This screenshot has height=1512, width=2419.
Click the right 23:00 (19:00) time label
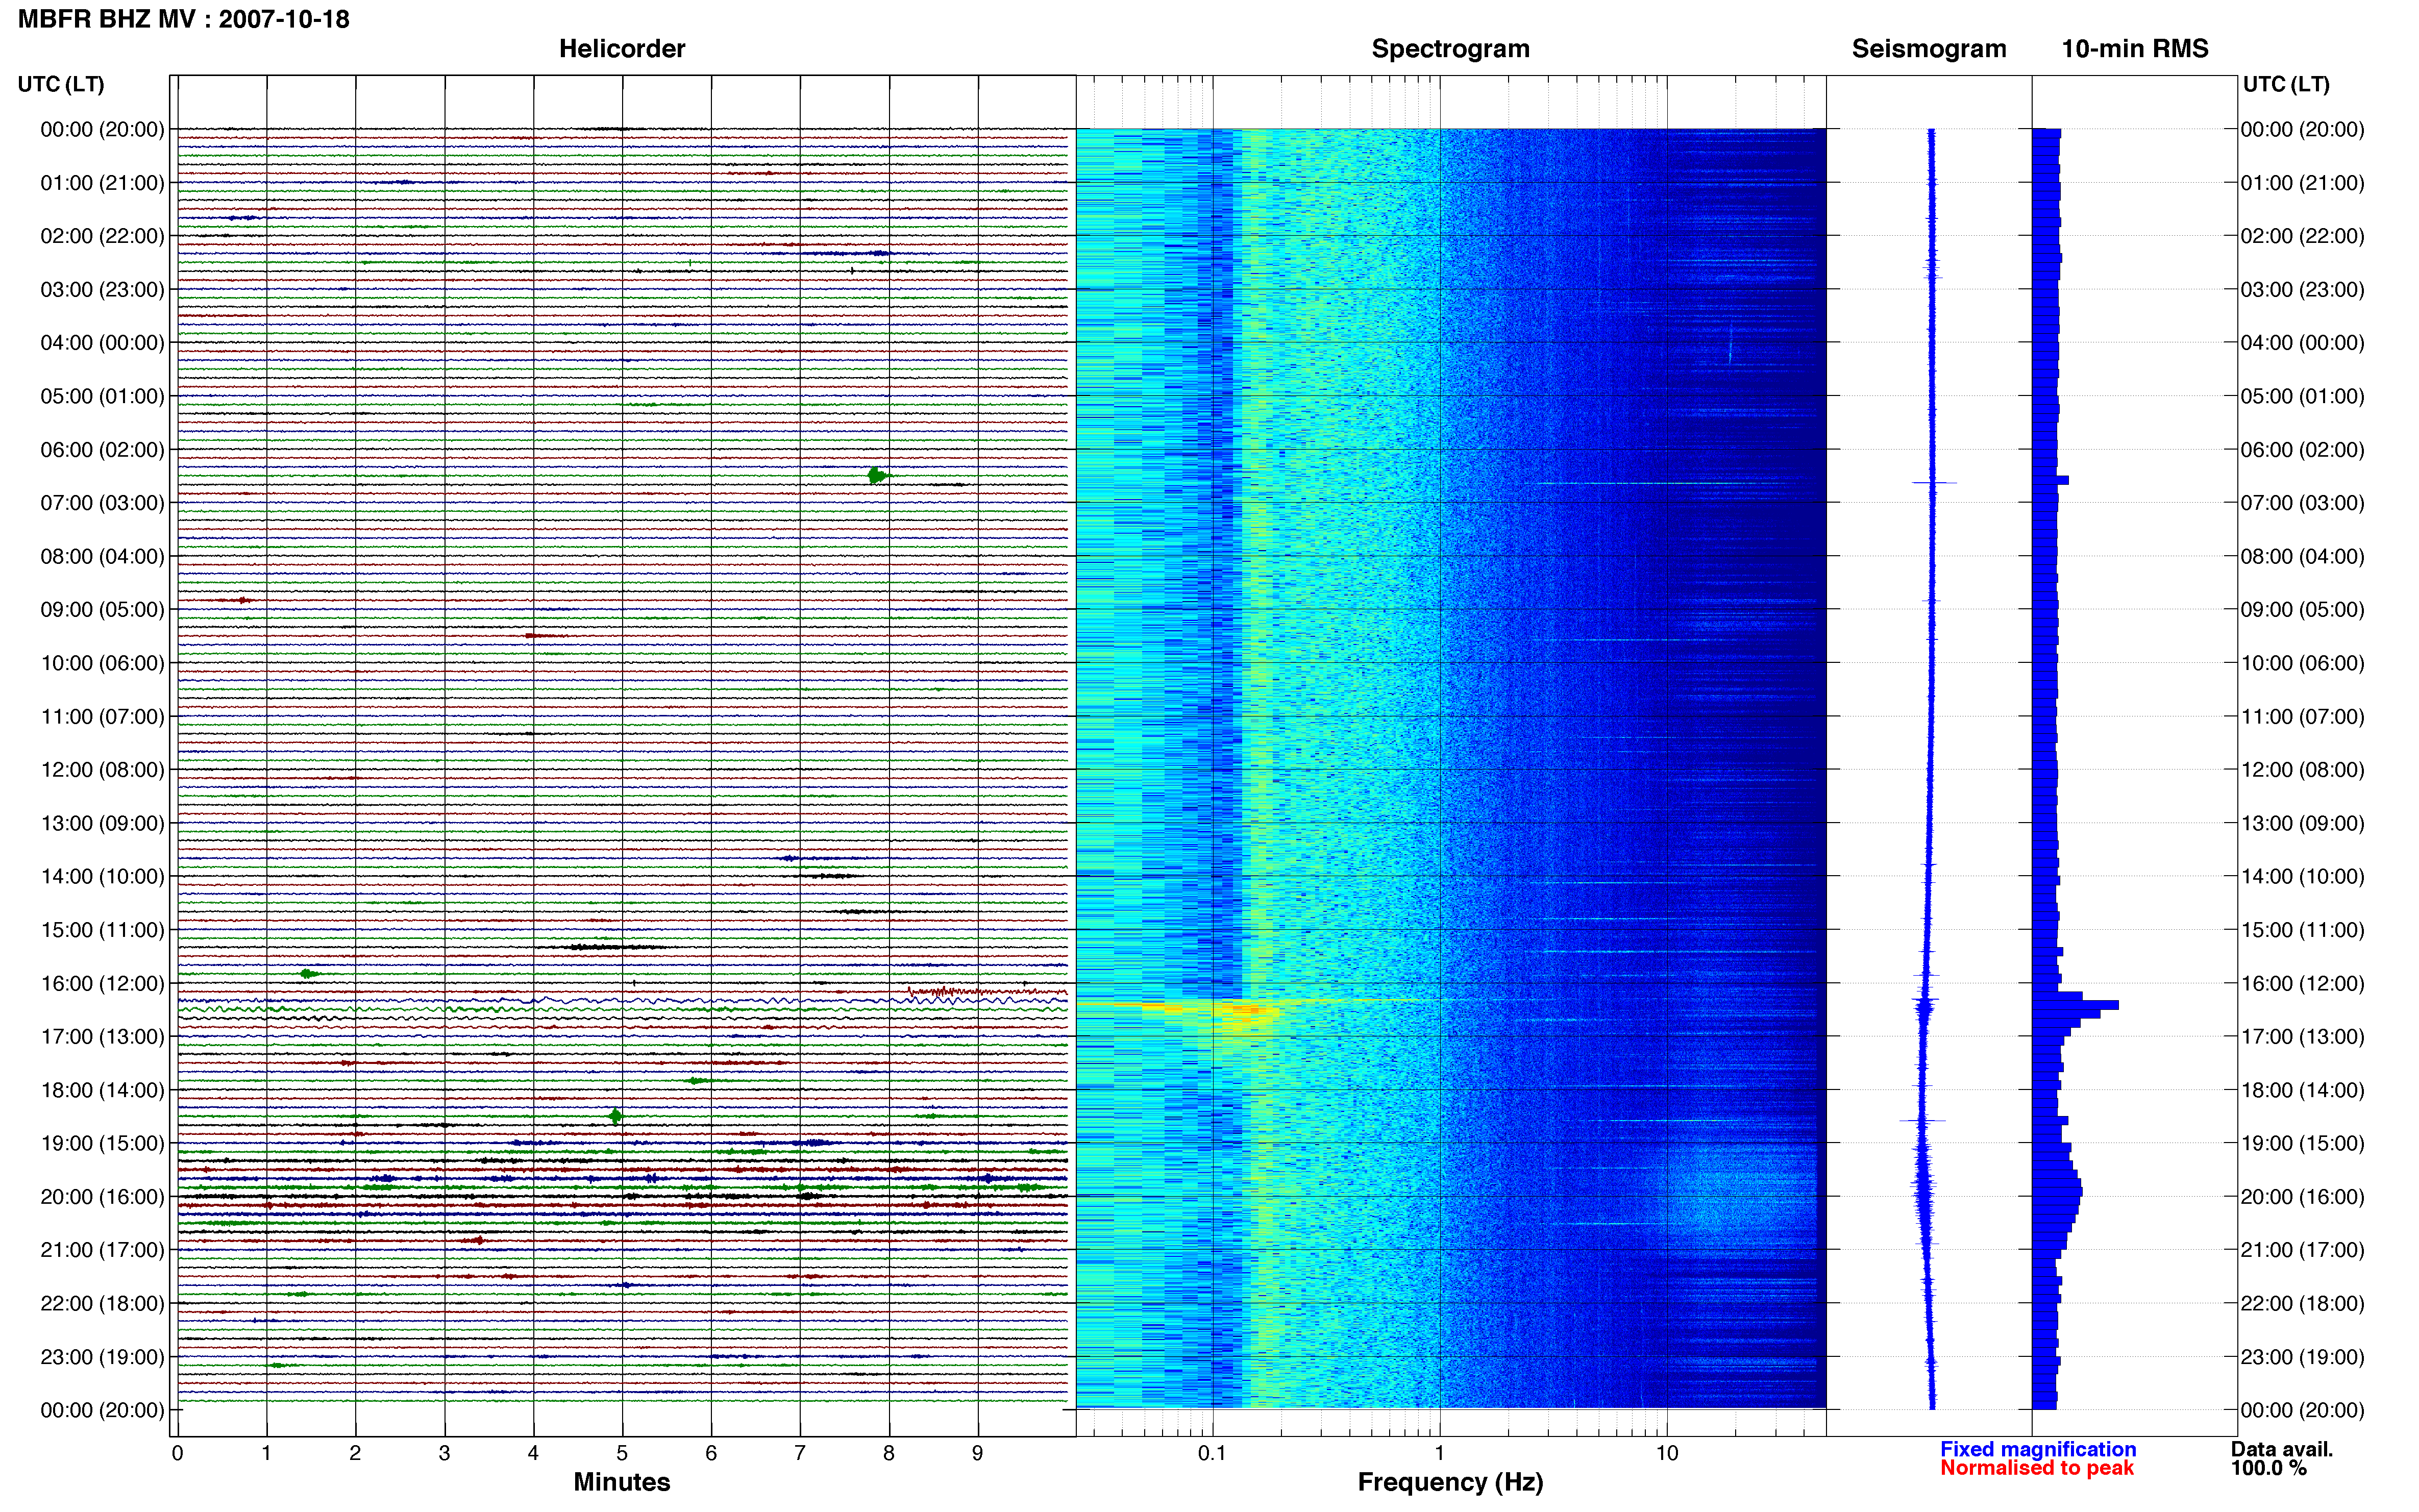point(2302,1357)
